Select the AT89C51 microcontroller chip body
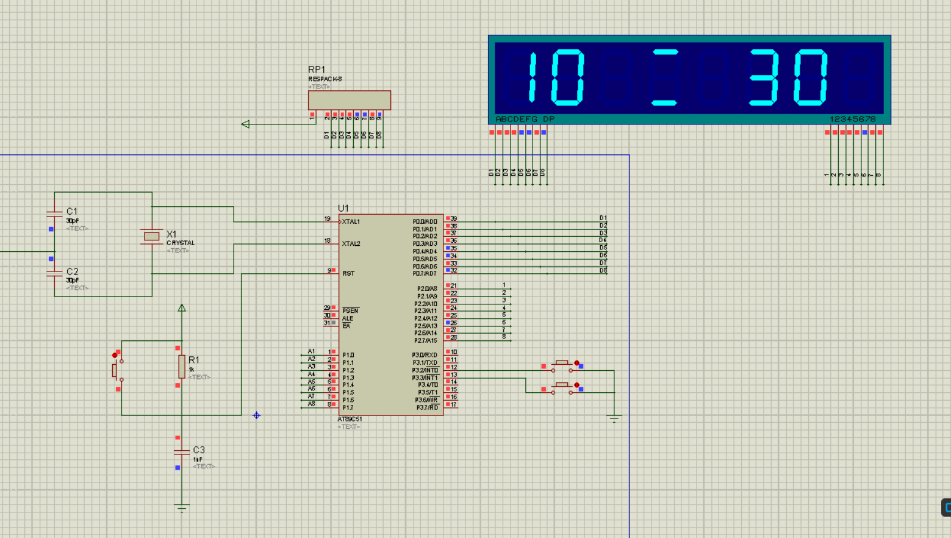 click(x=391, y=314)
